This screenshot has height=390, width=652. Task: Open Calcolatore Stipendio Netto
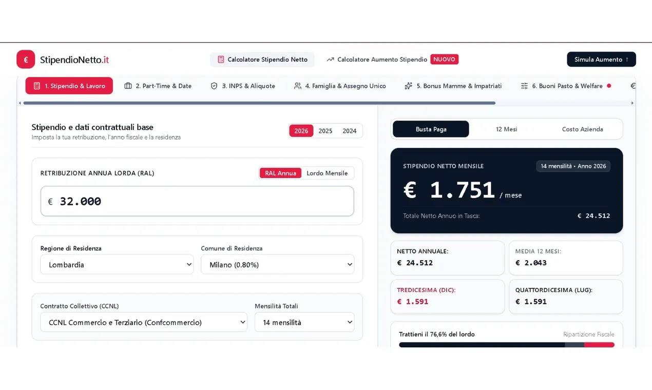click(262, 60)
